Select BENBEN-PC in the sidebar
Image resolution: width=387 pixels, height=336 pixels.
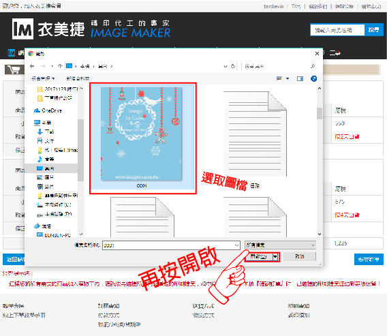[x=54, y=235]
